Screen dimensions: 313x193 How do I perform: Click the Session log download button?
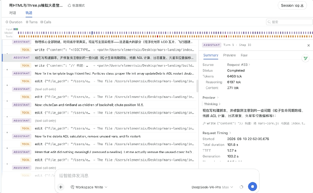pos(292,6)
